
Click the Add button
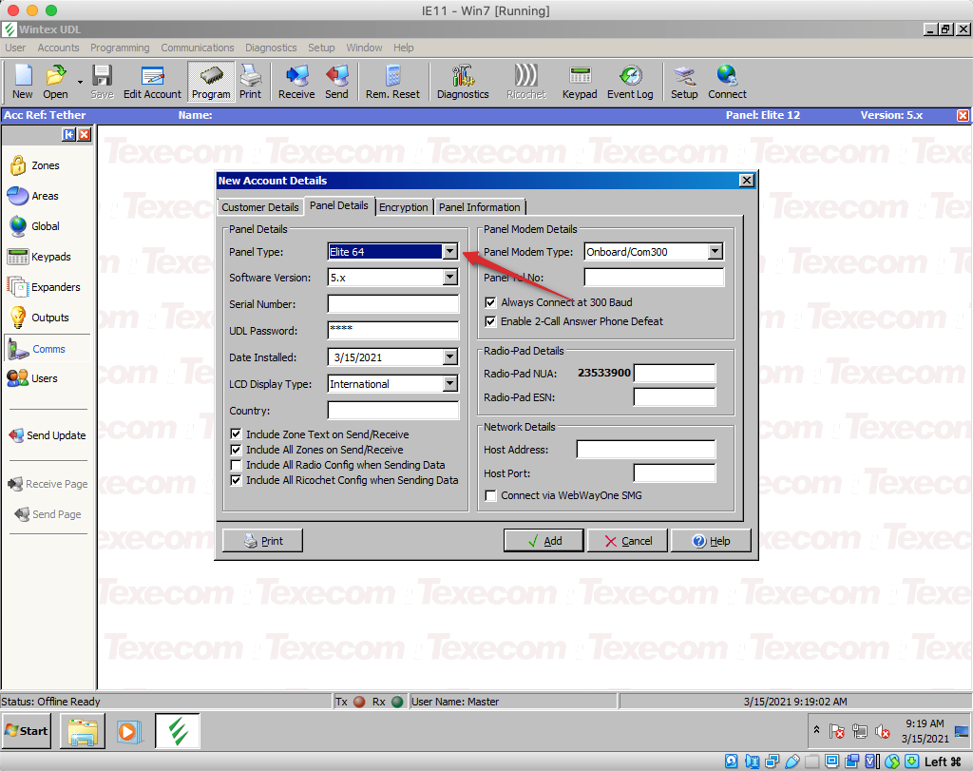point(544,540)
